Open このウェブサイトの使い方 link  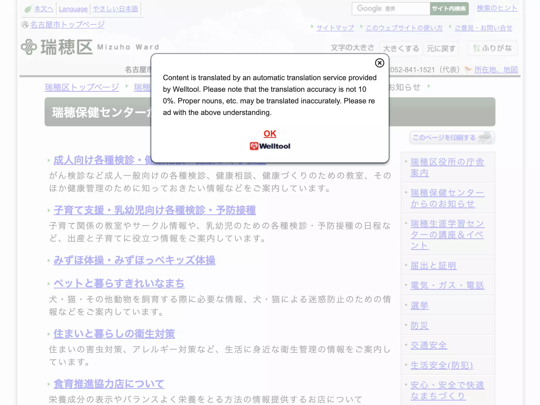point(404,28)
